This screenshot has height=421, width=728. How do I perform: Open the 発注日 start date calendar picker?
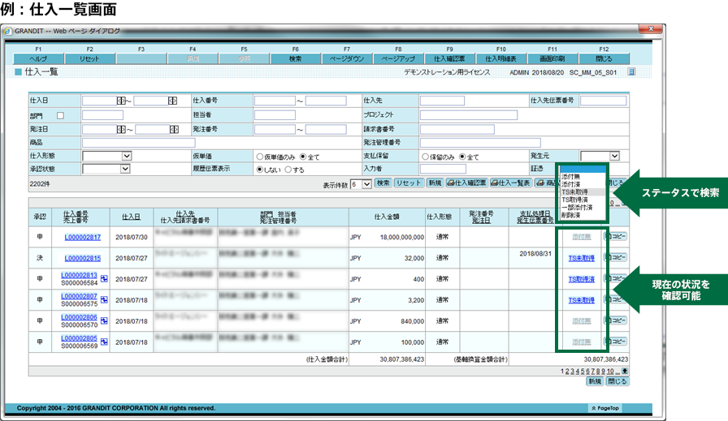121,129
